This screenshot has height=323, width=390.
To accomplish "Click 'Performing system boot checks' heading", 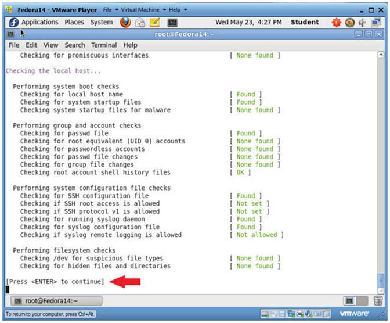I will coord(66,87).
